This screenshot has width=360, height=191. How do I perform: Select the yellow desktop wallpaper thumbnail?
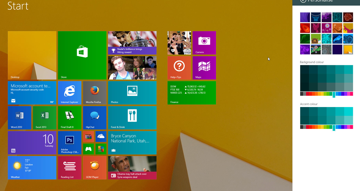pyautogui.click(x=348, y=50)
